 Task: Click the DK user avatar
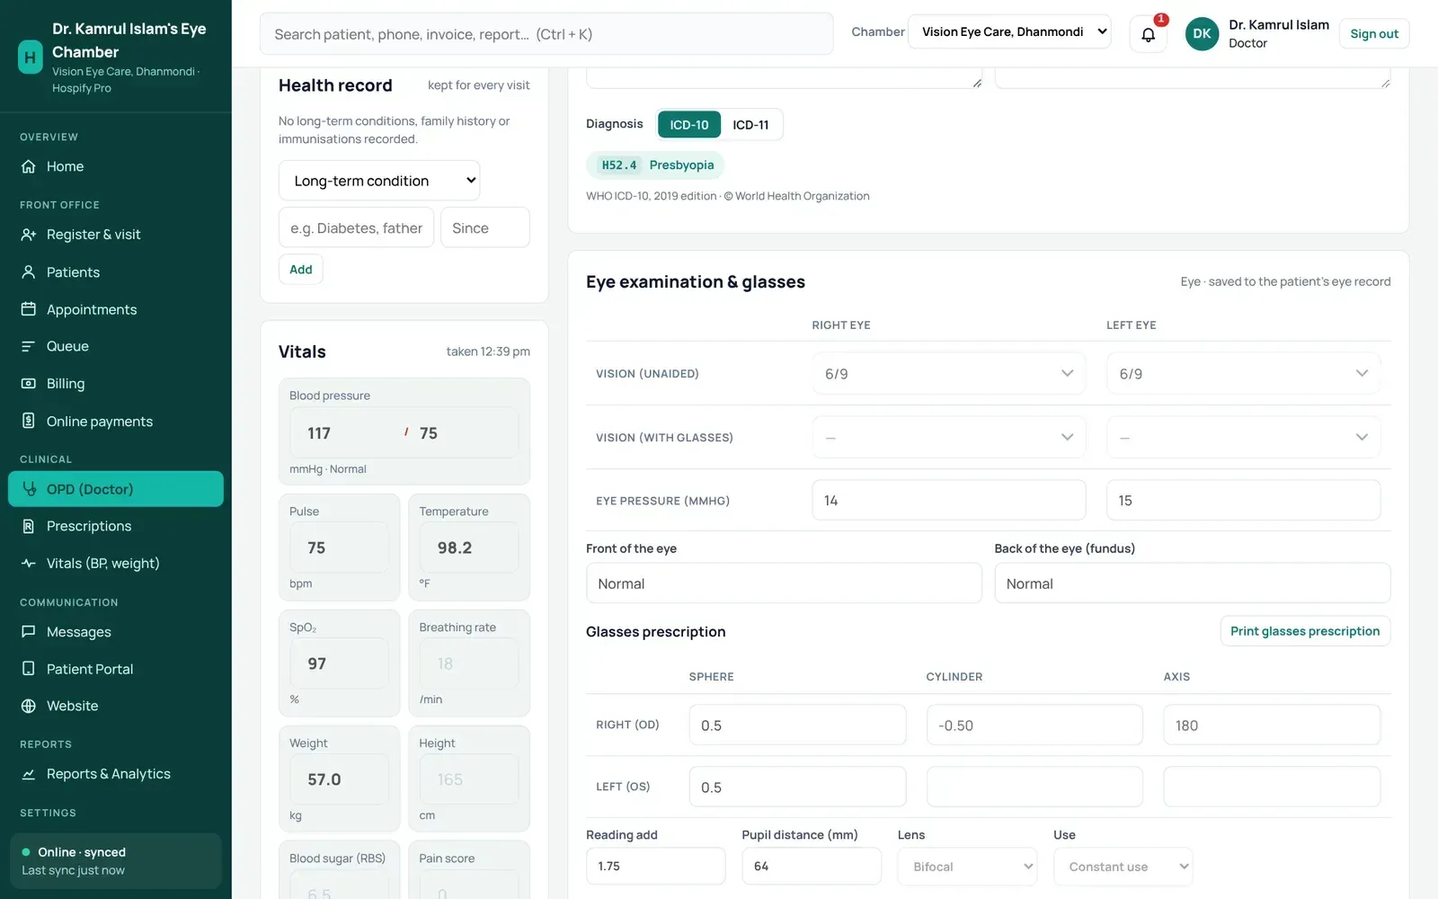(x=1202, y=34)
